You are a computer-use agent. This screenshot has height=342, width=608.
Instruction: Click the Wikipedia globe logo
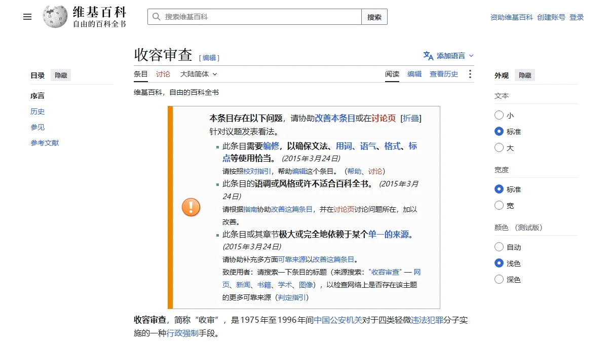tap(55, 17)
